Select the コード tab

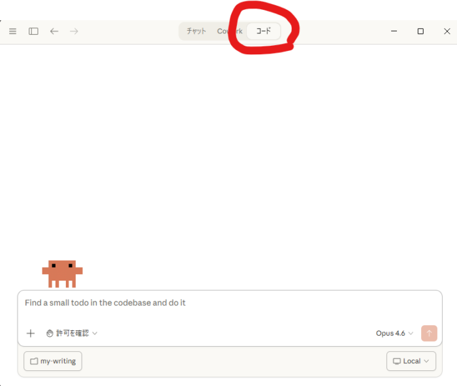pos(264,31)
